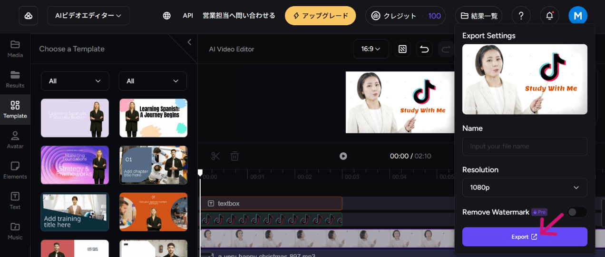Open the 16:9 aspect ratio dropdown

coord(371,49)
